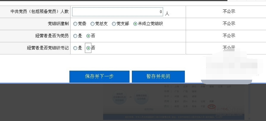
Task: Click the 保存并下一步 button
Action: pos(100,77)
